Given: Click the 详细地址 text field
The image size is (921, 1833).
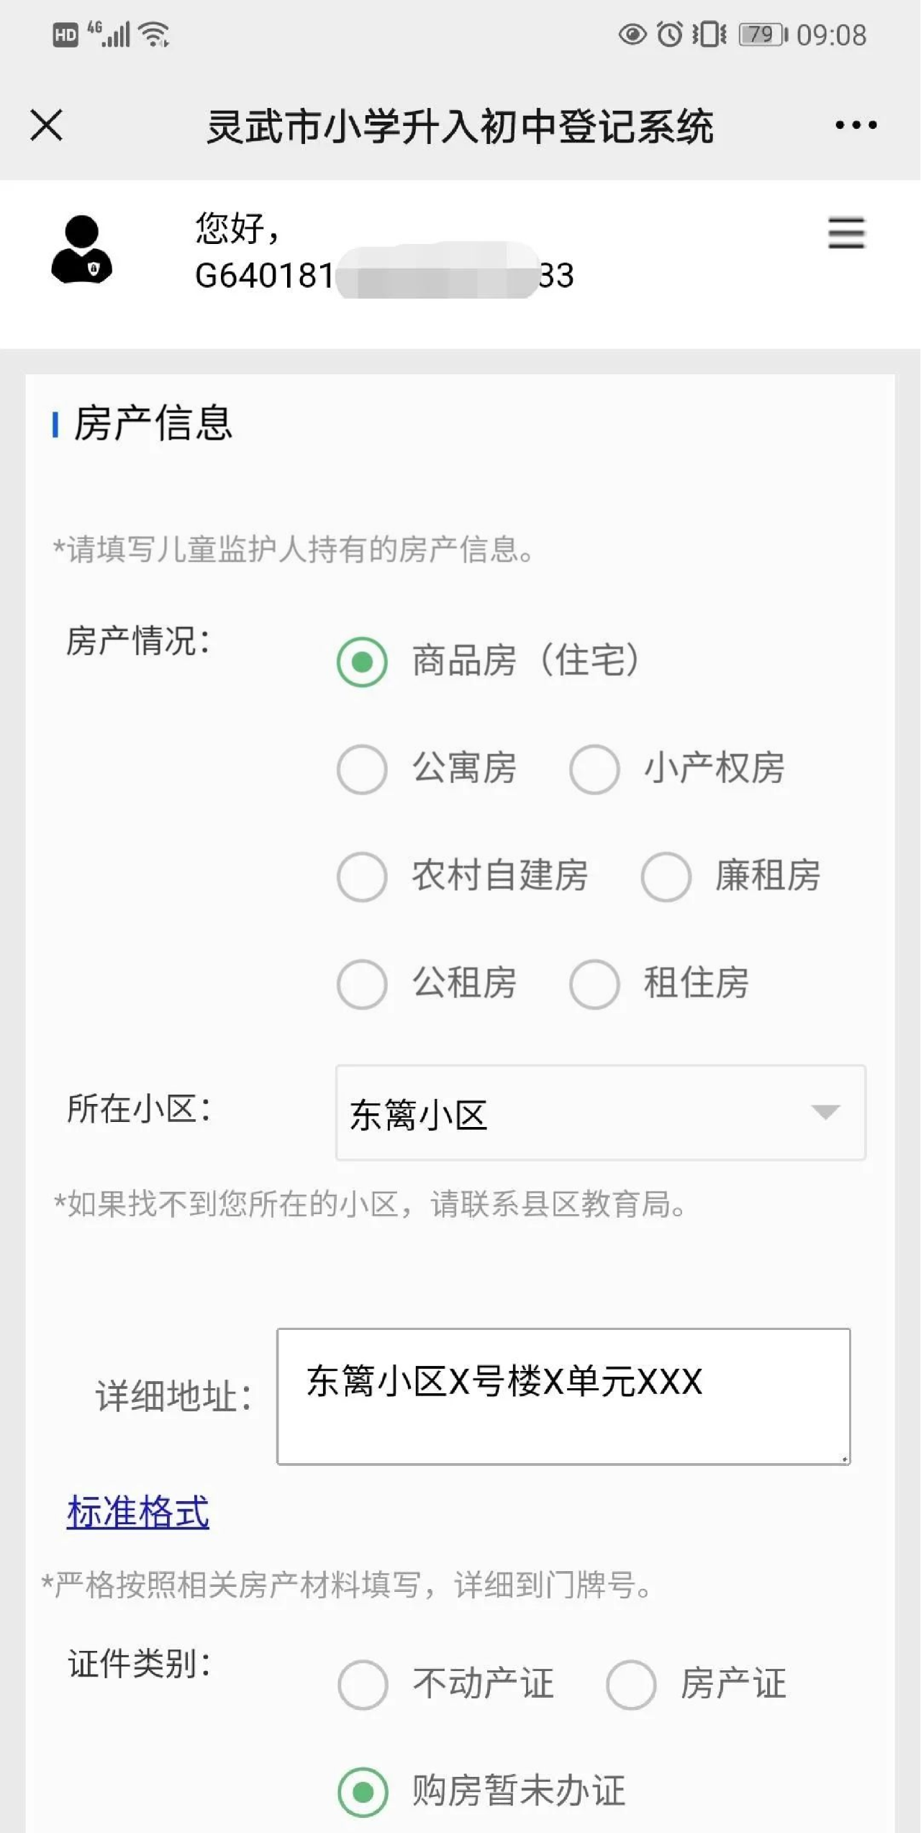Looking at the screenshot, I should click(x=563, y=1396).
